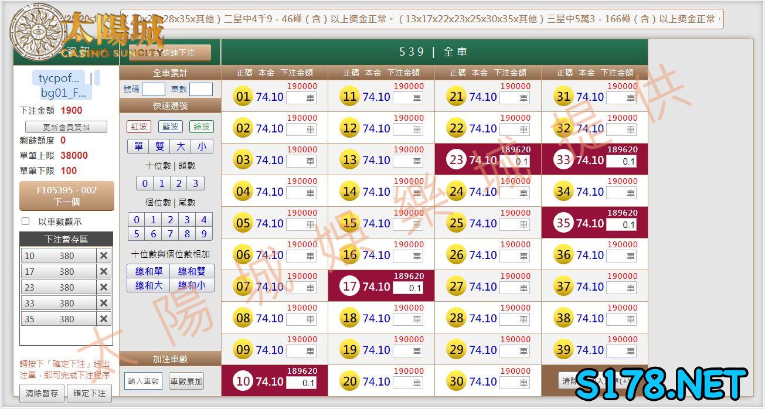Screen dimensions: 765x409
Task: Select yellow ball number 39
Action: (x=563, y=350)
